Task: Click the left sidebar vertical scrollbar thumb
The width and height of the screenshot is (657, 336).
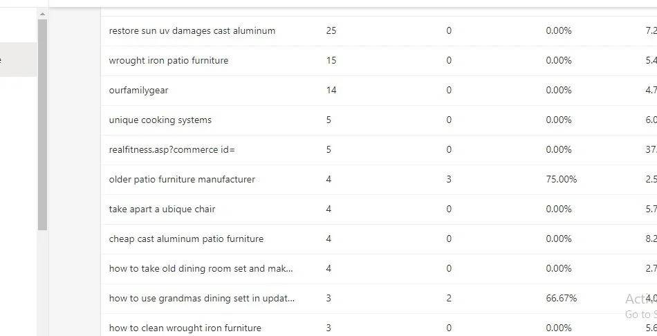Action: pyautogui.click(x=42, y=124)
